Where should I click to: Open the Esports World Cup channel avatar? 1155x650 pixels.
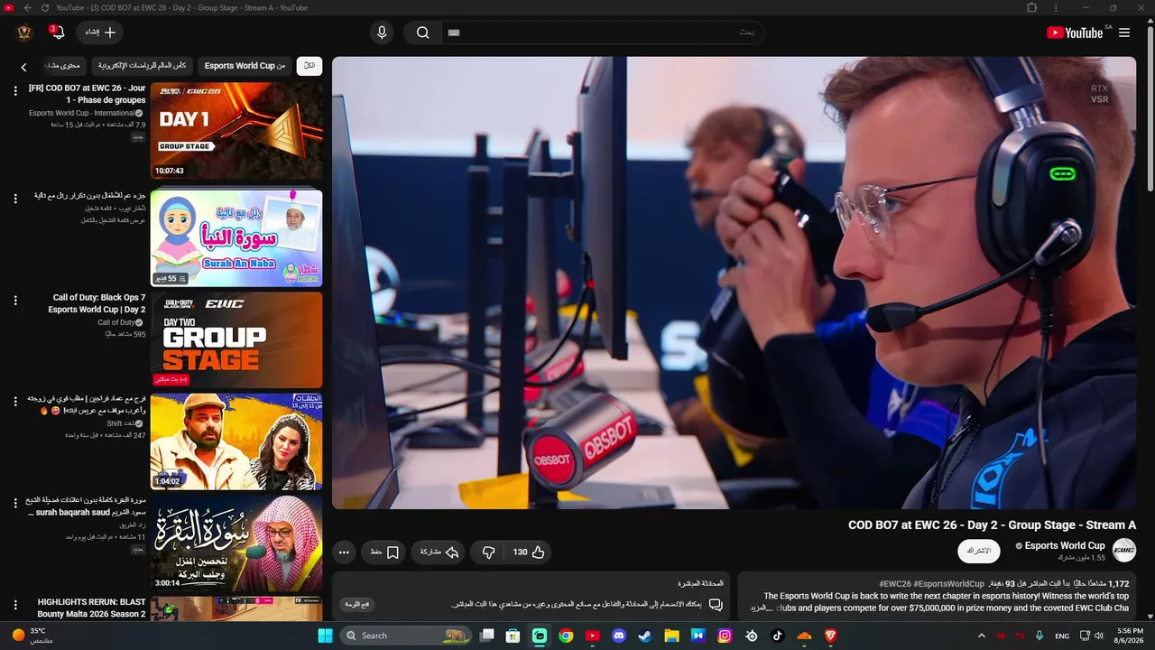1124,550
